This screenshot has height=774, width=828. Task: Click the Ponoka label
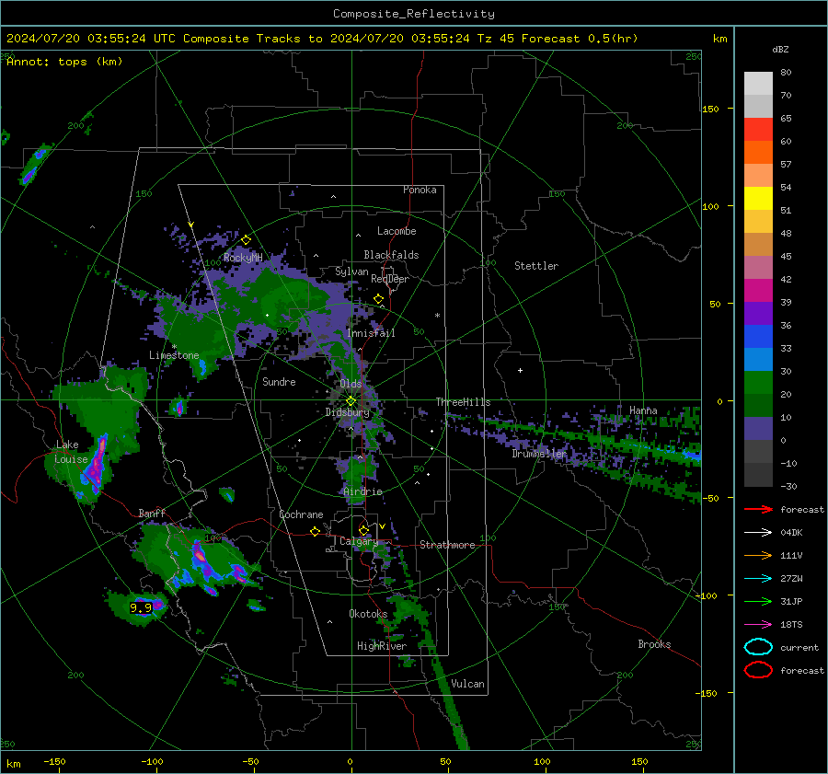click(x=420, y=190)
